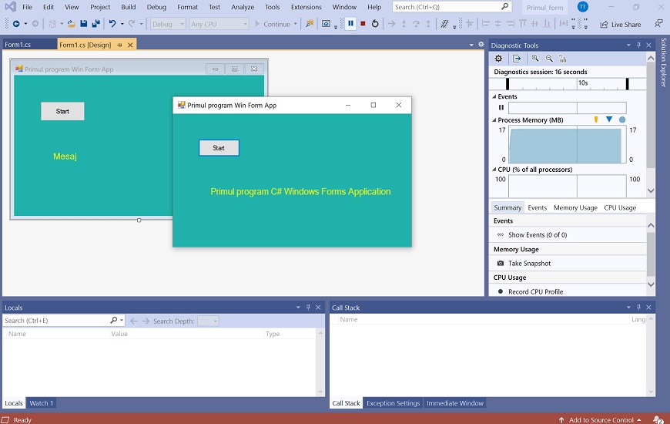This screenshot has width=670, height=424.
Task: Click Start button in the running app
Action: (x=219, y=148)
